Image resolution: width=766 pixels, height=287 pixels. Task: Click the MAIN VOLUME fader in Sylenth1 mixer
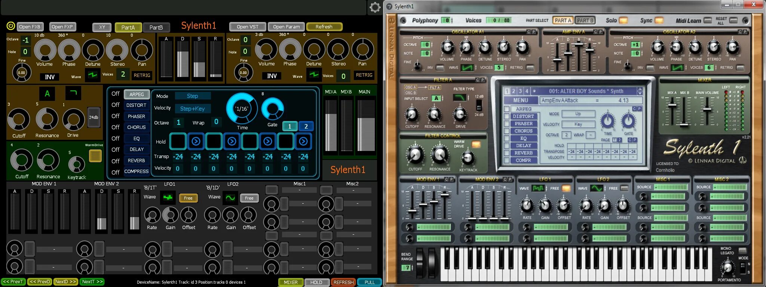(x=707, y=109)
